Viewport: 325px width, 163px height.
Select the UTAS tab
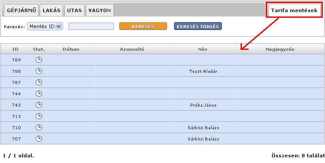tap(74, 10)
